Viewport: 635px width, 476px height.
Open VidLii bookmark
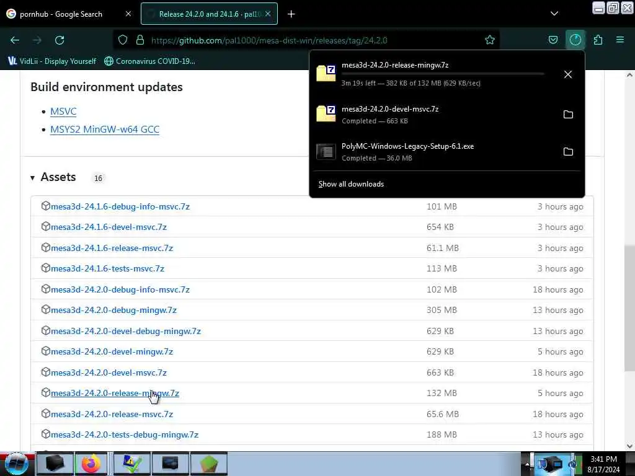[52, 61]
